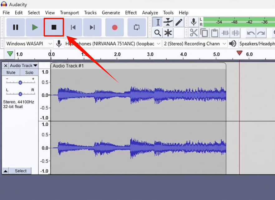Viewport: 275px width, 200px height.
Task: Open the Tools menu
Action: tap(168, 13)
